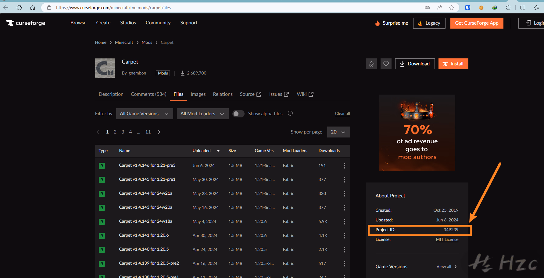
Task: View site info via lock icon
Action: (49, 8)
